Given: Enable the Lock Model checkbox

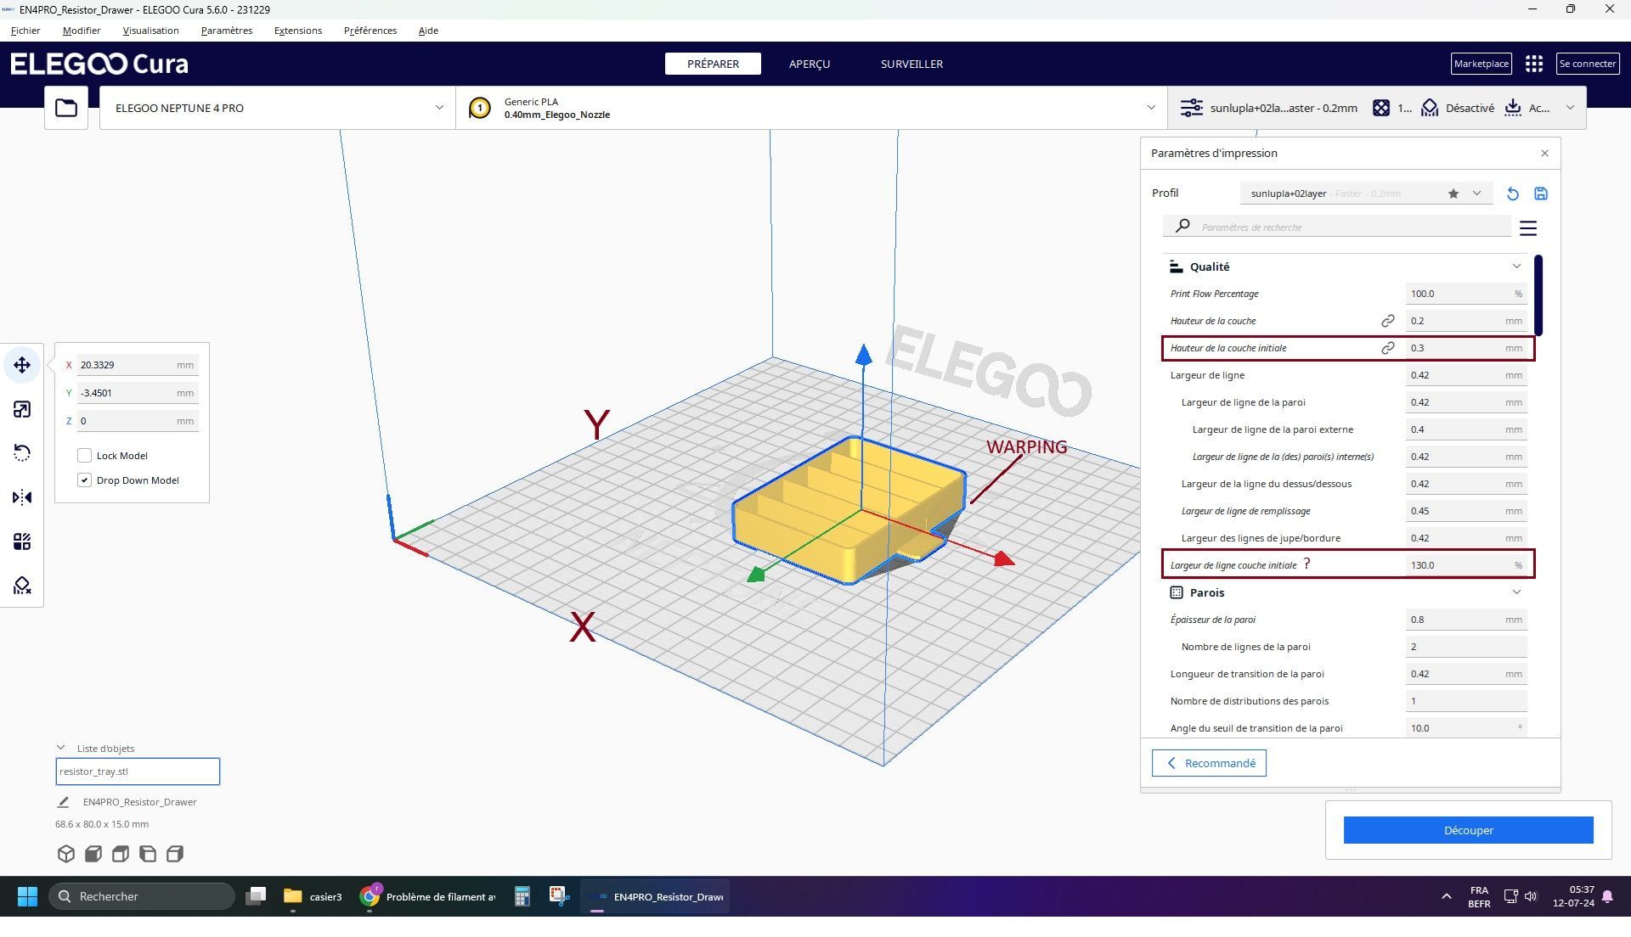Looking at the screenshot, I should click(x=84, y=456).
